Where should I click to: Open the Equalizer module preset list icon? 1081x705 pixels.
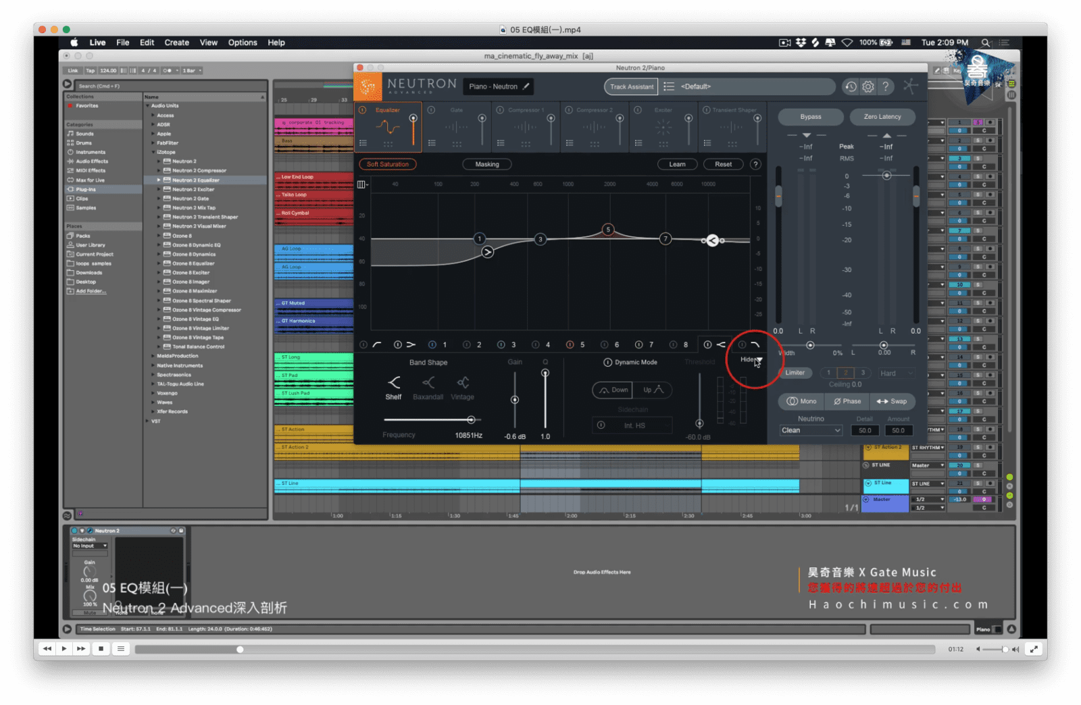363,143
